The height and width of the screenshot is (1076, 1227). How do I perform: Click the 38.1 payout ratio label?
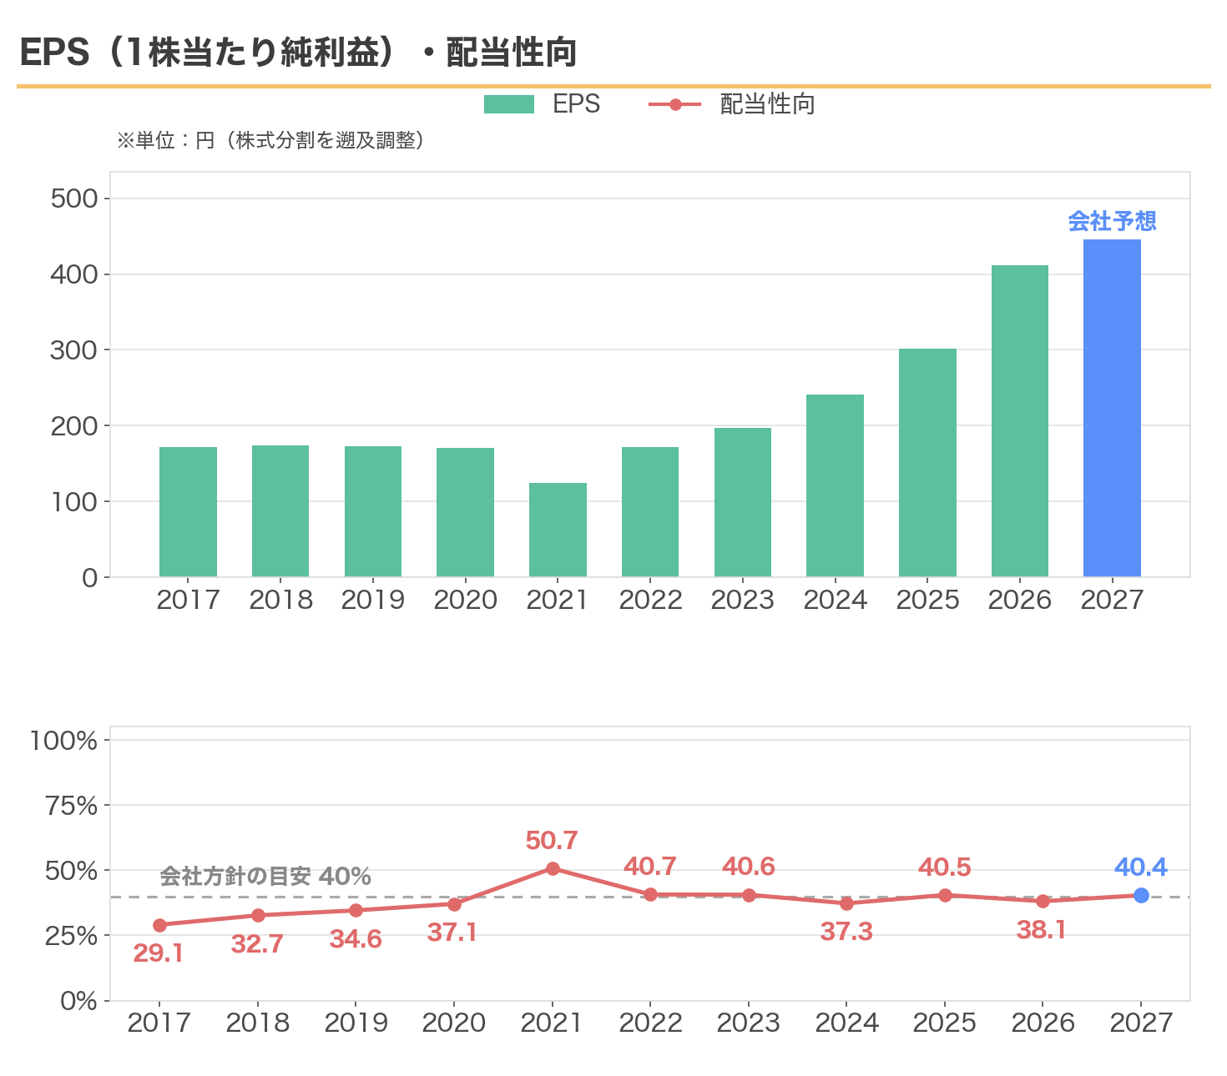1042,930
